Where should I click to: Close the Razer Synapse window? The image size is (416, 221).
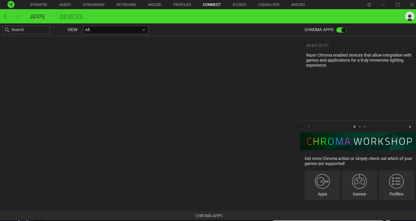(412, 5)
